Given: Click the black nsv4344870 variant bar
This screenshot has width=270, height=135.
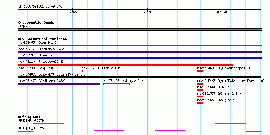Looking at the screenshot, I should 140,77.
